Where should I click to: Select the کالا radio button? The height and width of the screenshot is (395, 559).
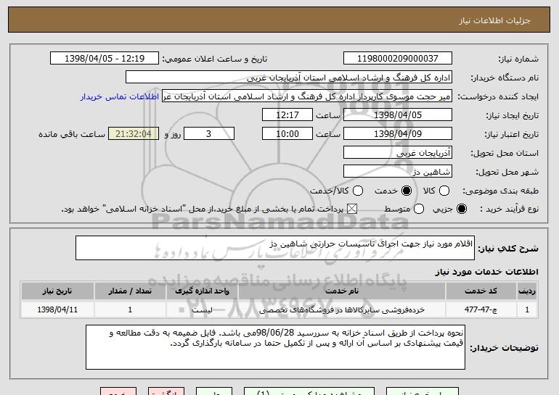point(444,191)
